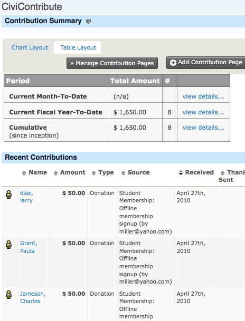Click the help bubble icon beside Contribution Summary

pos(88,21)
